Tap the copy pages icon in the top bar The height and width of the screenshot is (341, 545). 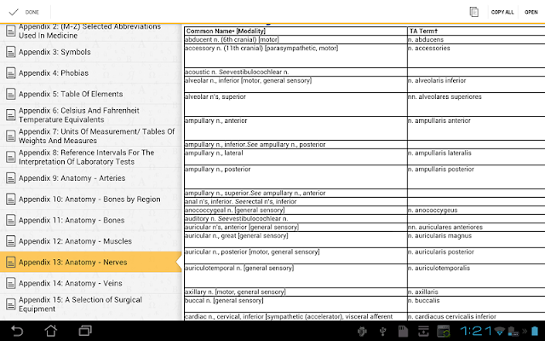(x=473, y=12)
